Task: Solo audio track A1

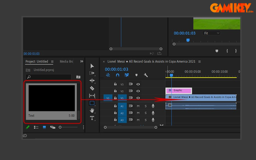Action: click(x=146, y=106)
